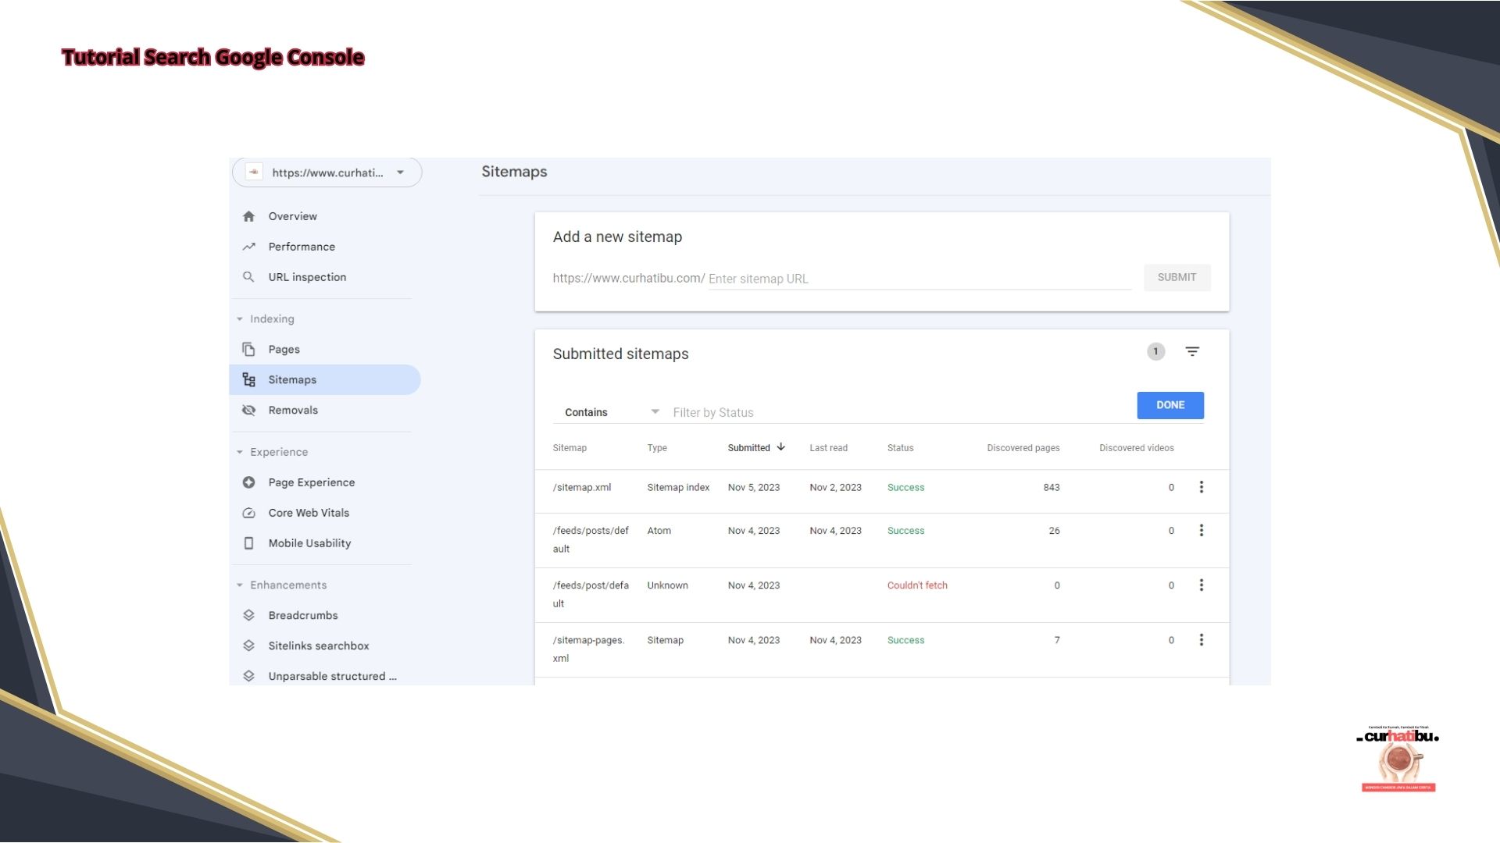The image size is (1500, 843).
Task: Click the 843 discovered pages value
Action: click(x=1052, y=487)
